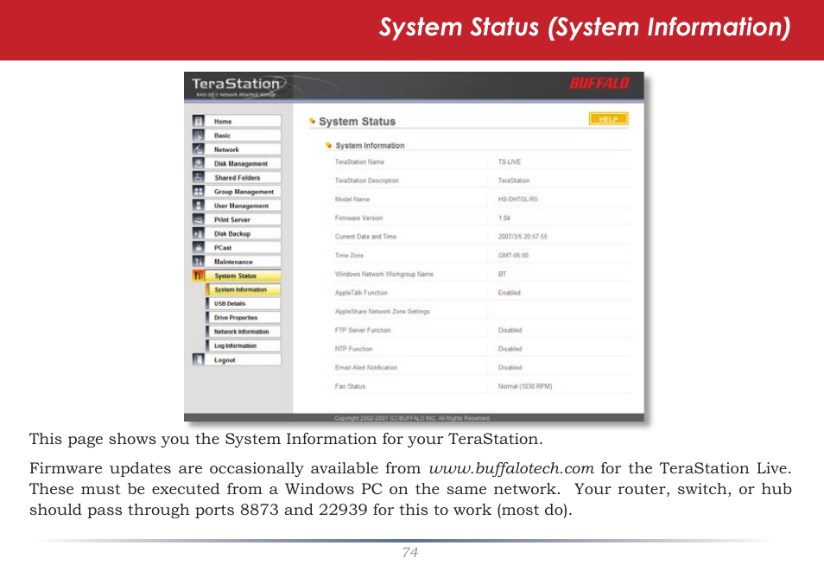Collapse the System Status menu
Screen dimensions: 824x571
coord(243,276)
